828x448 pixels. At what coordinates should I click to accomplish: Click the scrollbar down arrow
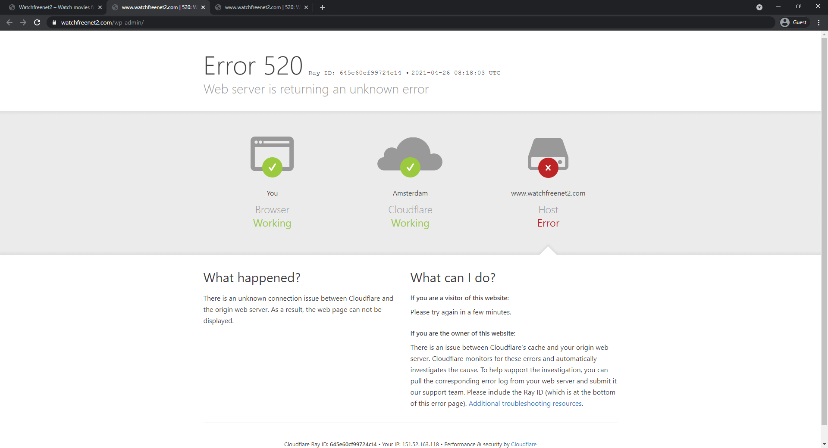(x=824, y=444)
